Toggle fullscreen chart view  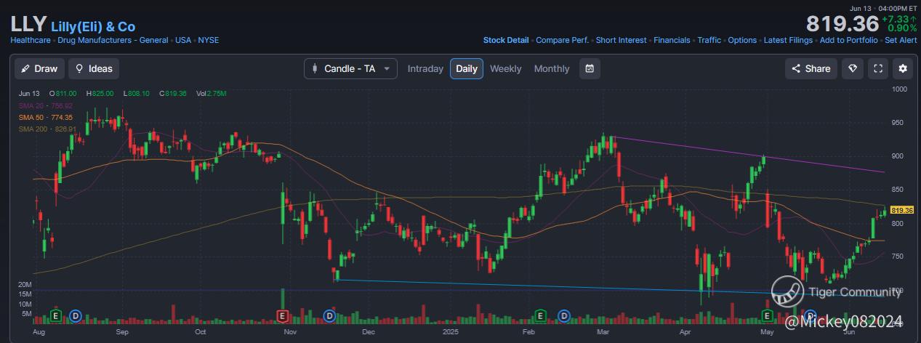click(x=878, y=68)
